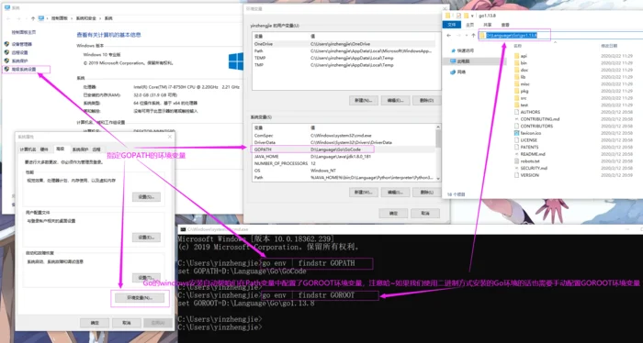The image size is (643, 343).
Task: Click the 控制面板 breadcrumb segment
Action: tap(59, 18)
